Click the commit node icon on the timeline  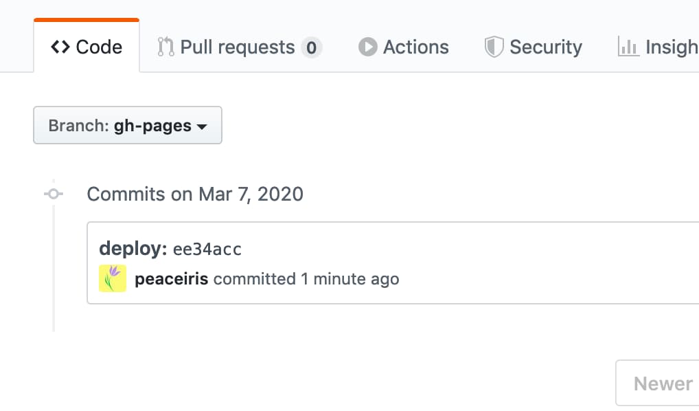click(x=54, y=194)
